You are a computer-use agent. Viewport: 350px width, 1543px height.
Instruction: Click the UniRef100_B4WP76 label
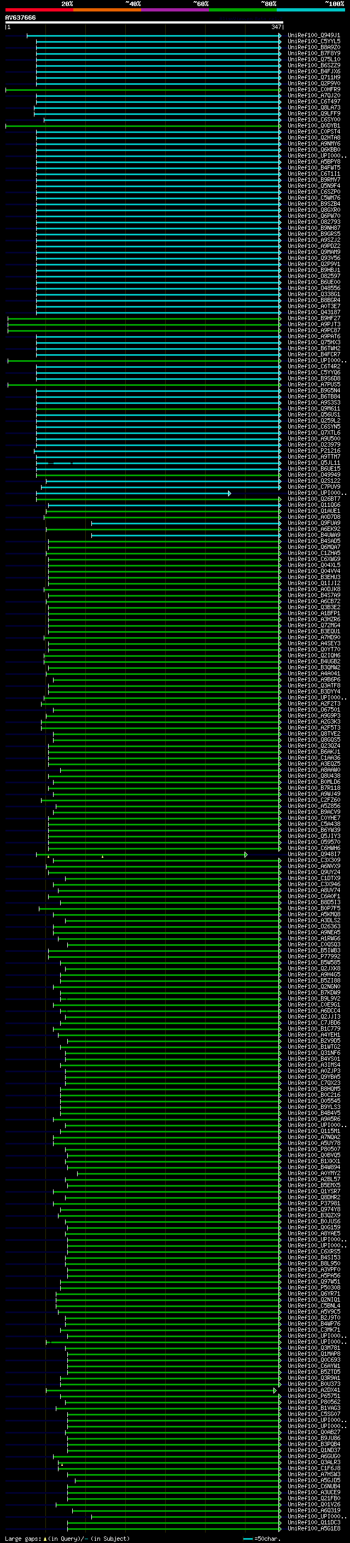coord(314,1323)
